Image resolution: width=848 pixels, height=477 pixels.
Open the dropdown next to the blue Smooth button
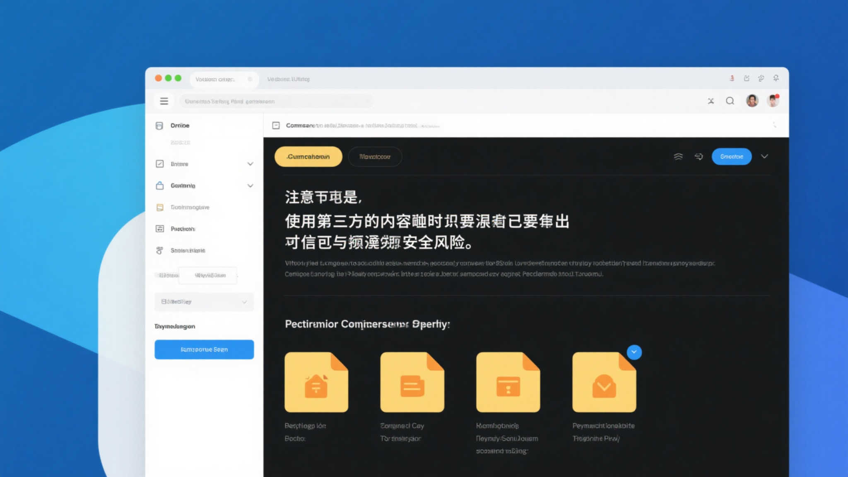765,157
